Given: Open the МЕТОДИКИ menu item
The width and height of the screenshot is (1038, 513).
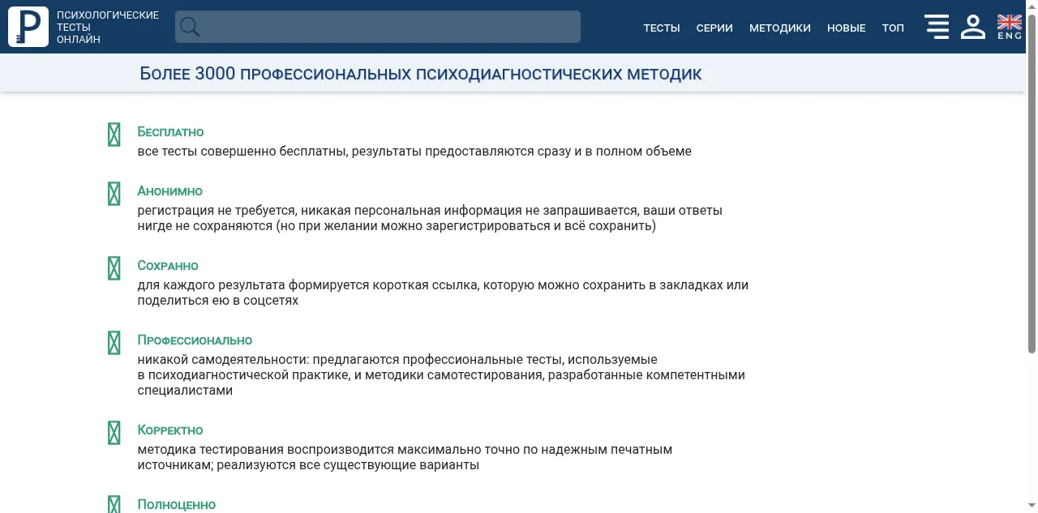Looking at the screenshot, I should click(780, 28).
